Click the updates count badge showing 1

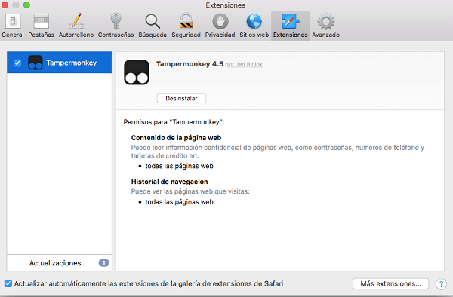tap(103, 262)
